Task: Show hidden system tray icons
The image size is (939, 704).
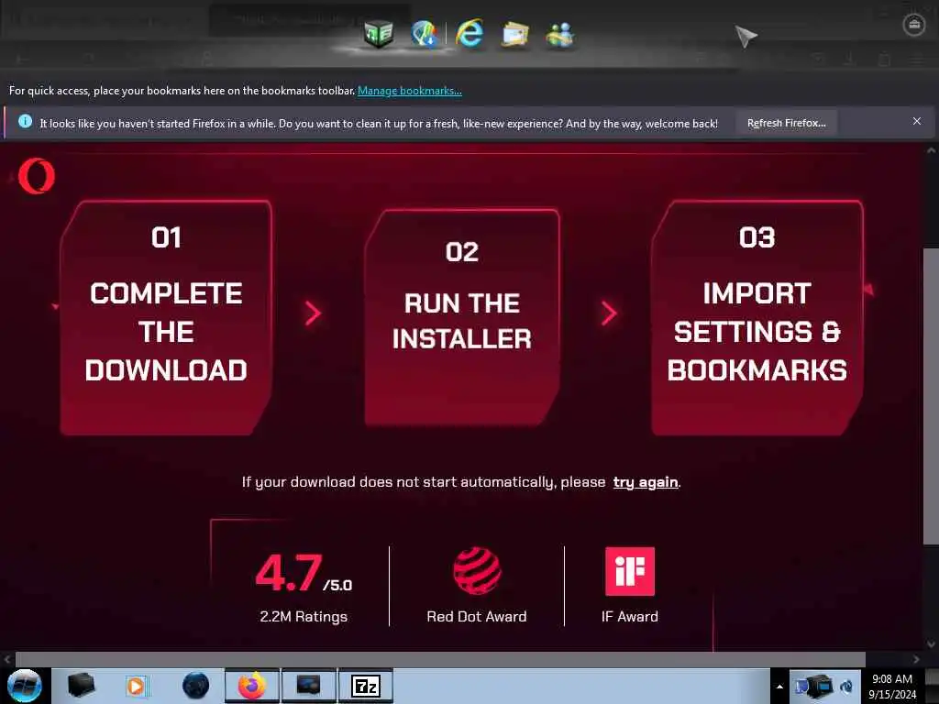Action: 779,687
